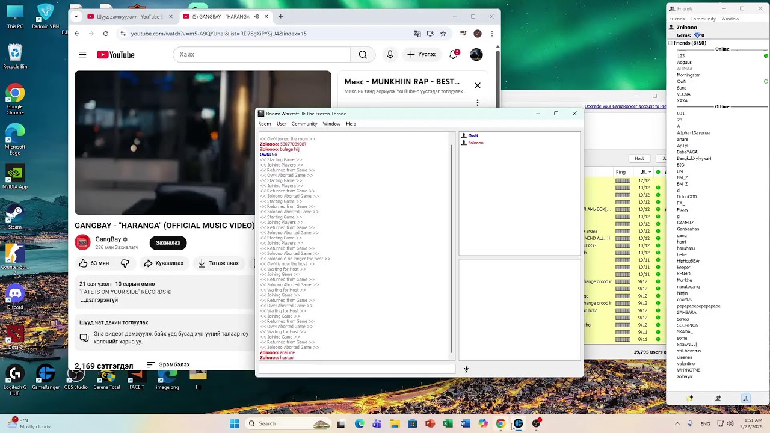Open the Windows taskbar Search box
The image size is (770, 433).
click(x=289, y=423)
